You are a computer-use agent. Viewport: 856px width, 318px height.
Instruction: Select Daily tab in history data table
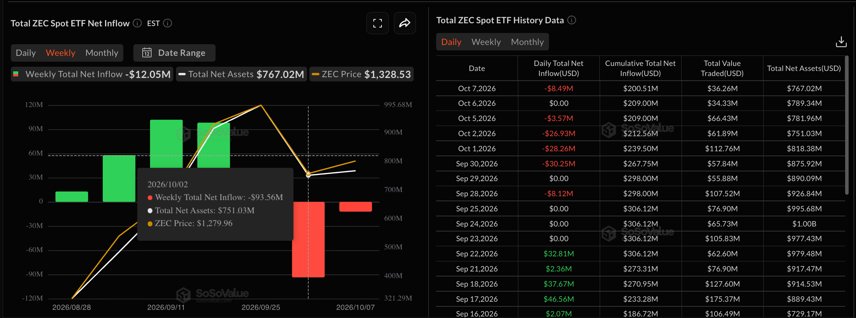pyautogui.click(x=451, y=42)
